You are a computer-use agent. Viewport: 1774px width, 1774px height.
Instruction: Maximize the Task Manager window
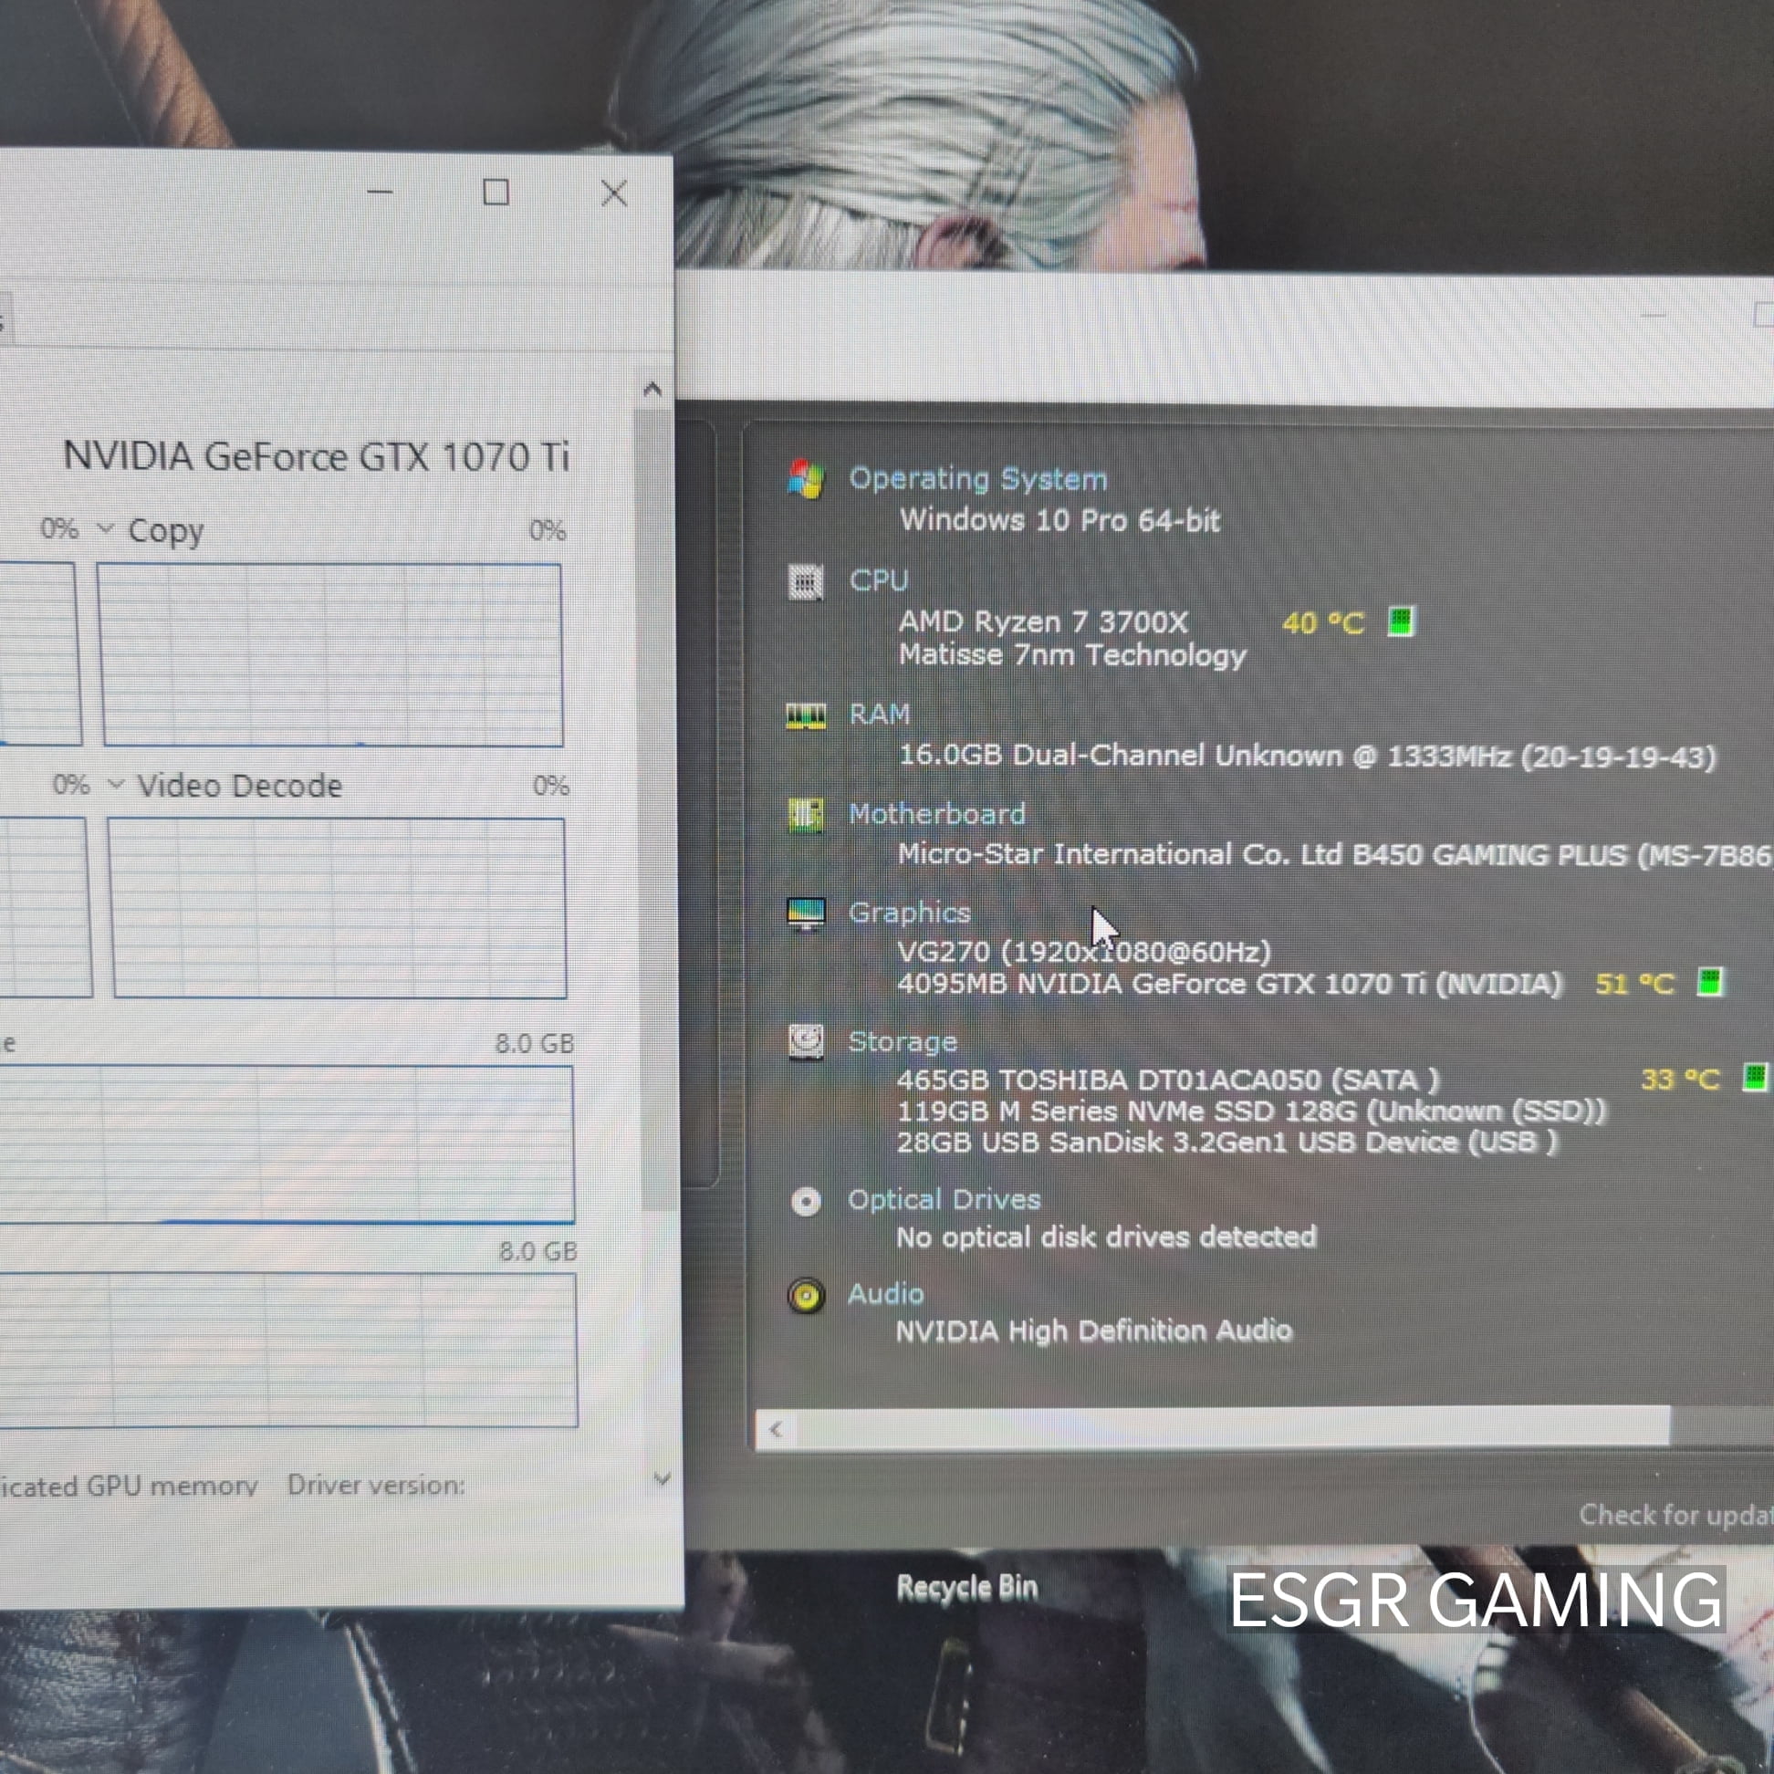click(x=496, y=192)
